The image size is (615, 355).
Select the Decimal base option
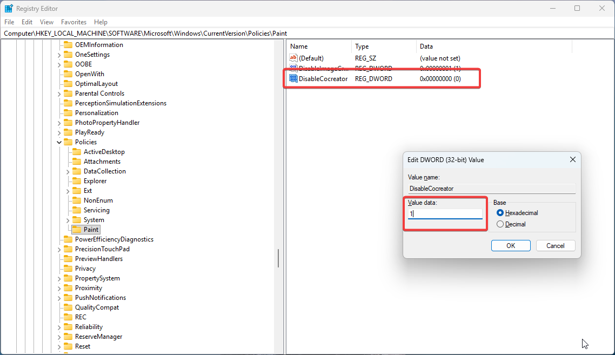500,224
